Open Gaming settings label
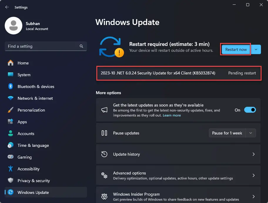Image resolution: width=268 pixels, height=203 pixels. [25, 157]
